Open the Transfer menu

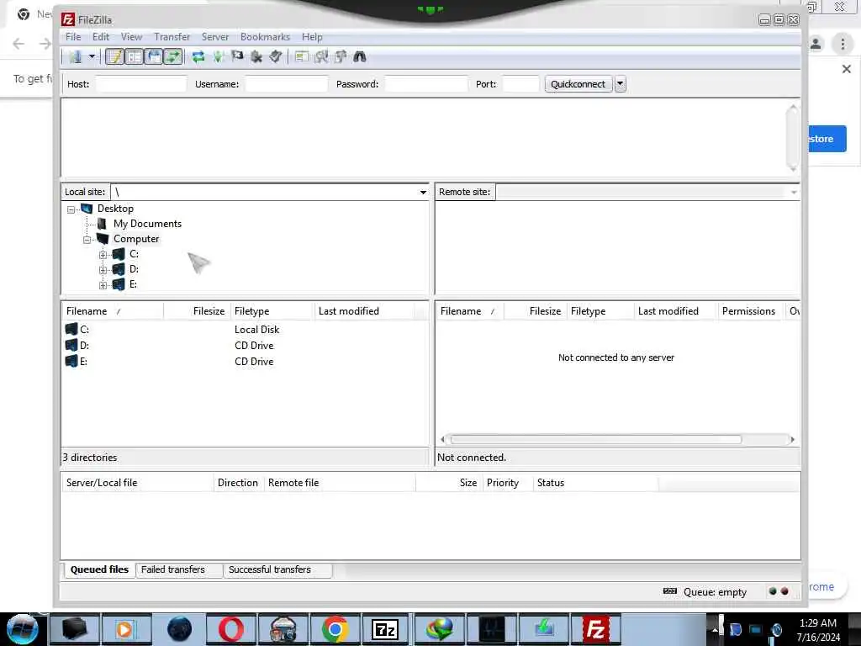(x=172, y=37)
